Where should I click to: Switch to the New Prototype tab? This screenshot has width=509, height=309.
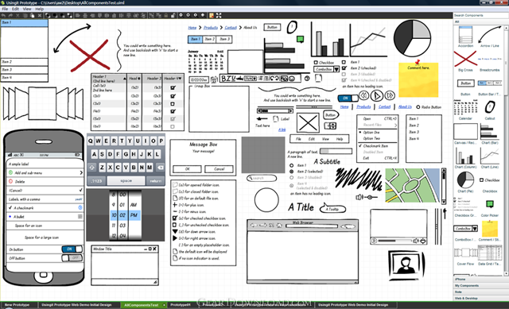click(17, 305)
